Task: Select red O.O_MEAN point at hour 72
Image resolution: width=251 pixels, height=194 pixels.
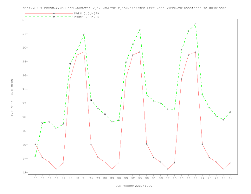Action: coord(202,144)
